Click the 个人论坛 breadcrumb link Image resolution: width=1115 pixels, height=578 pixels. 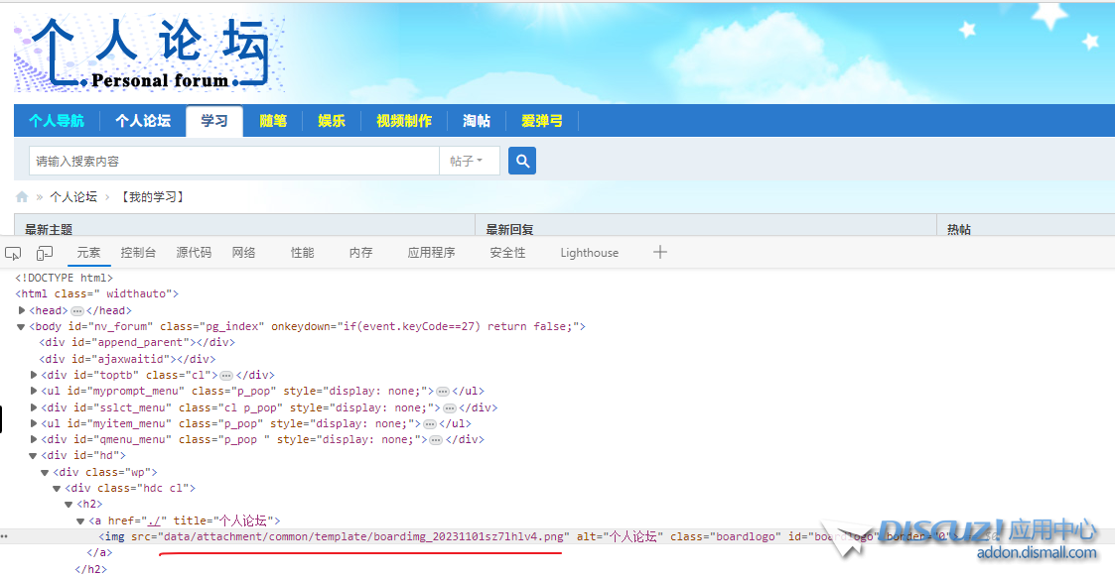click(x=73, y=197)
